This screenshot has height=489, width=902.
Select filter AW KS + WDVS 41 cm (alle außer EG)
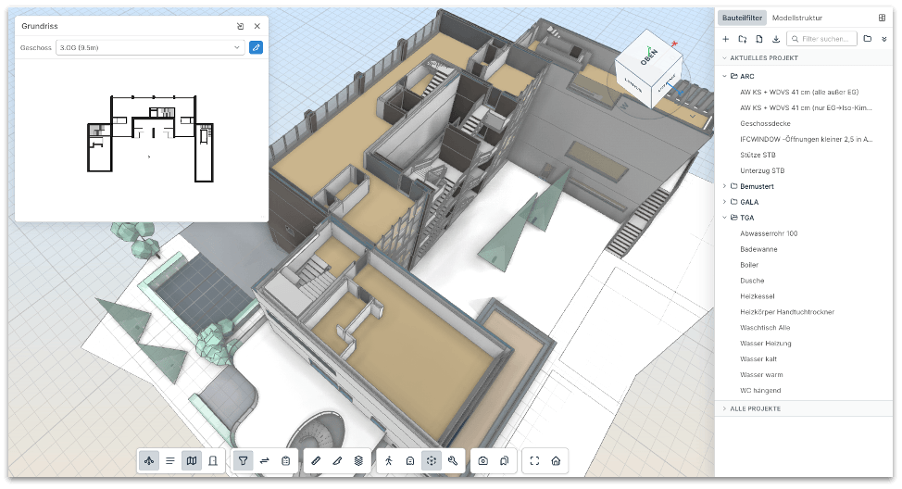pos(799,92)
